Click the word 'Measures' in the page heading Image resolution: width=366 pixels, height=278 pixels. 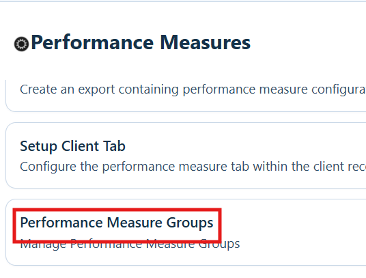205,42
